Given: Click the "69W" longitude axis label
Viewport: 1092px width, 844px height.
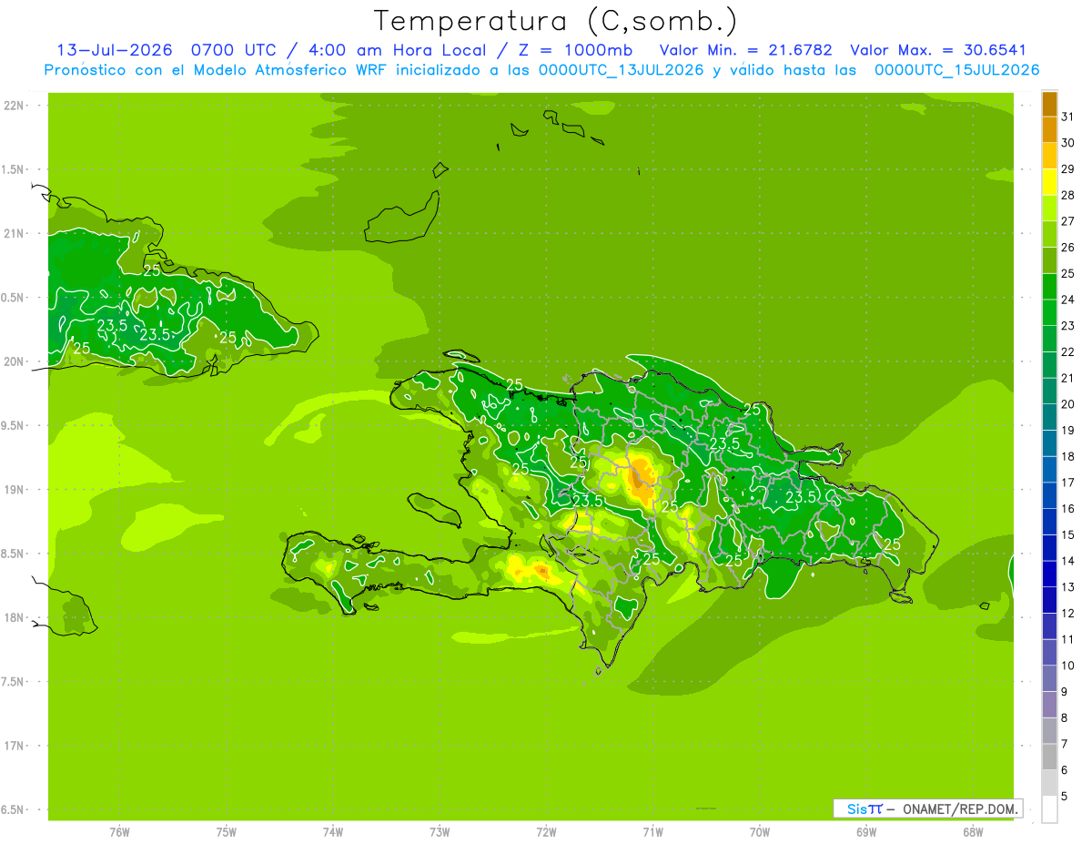Looking at the screenshot, I should click(x=866, y=831).
